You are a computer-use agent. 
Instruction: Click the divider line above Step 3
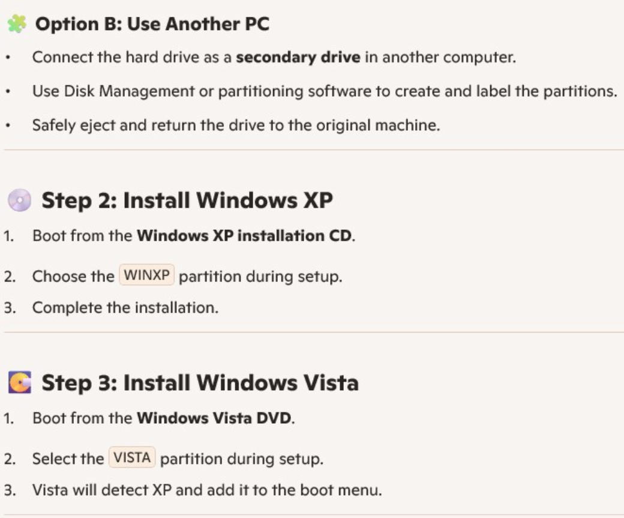point(312,331)
